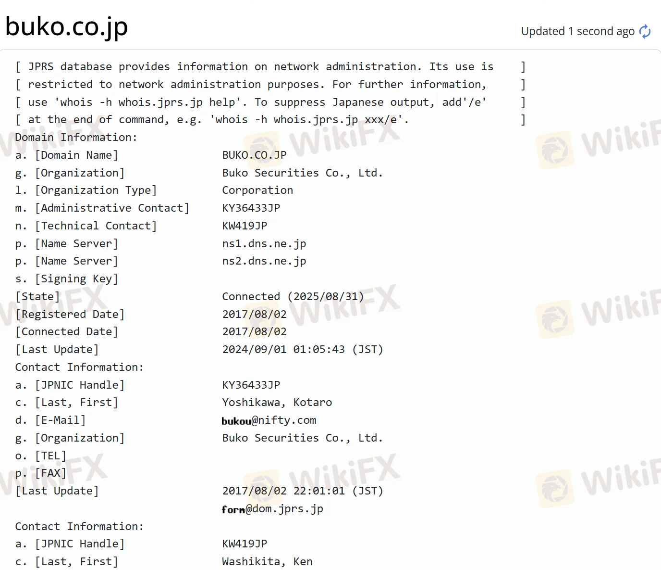Click the '[Connected Date]' field label
Image resolution: width=661 pixels, height=570 pixels.
tap(67, 331)
